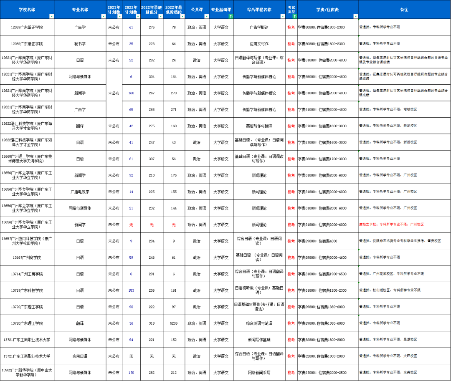
Task: Select the plan number cell 153
Action: 131,290
